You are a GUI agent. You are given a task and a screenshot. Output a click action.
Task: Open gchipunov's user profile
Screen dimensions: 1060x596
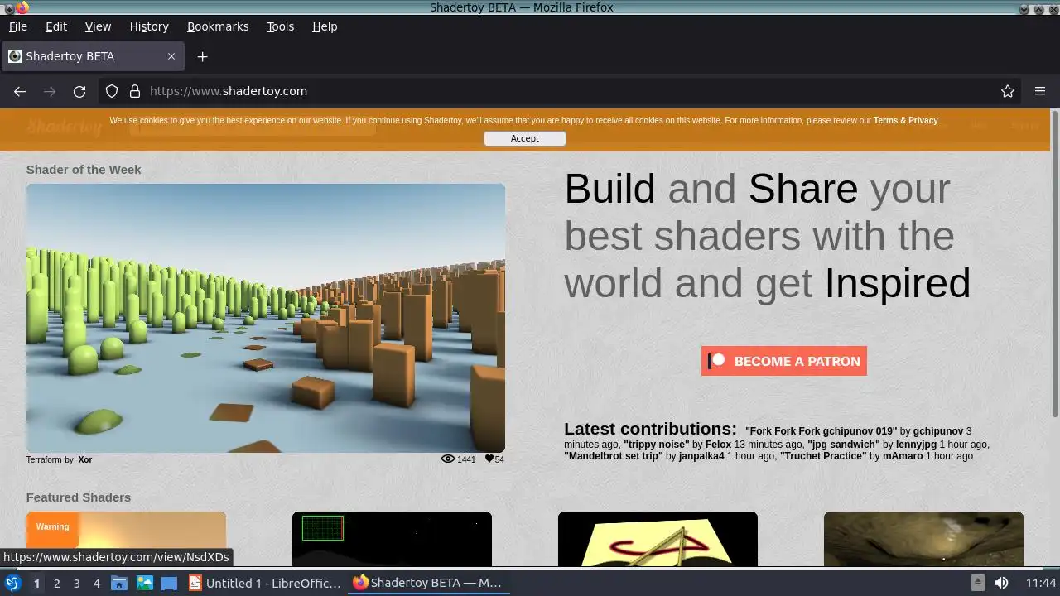(x=938, y=431)
